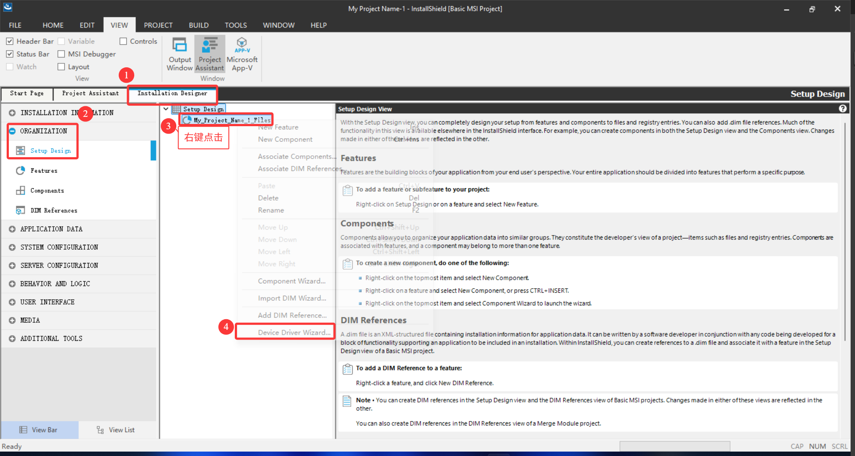
Task: Enable the Layout checkbox
Action: (x=61, y=67)
